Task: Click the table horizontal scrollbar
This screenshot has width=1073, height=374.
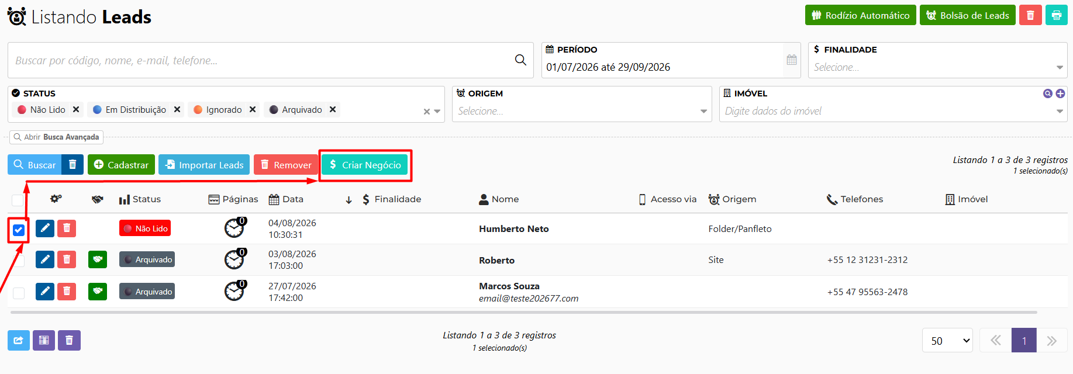Action: [523, 313]
